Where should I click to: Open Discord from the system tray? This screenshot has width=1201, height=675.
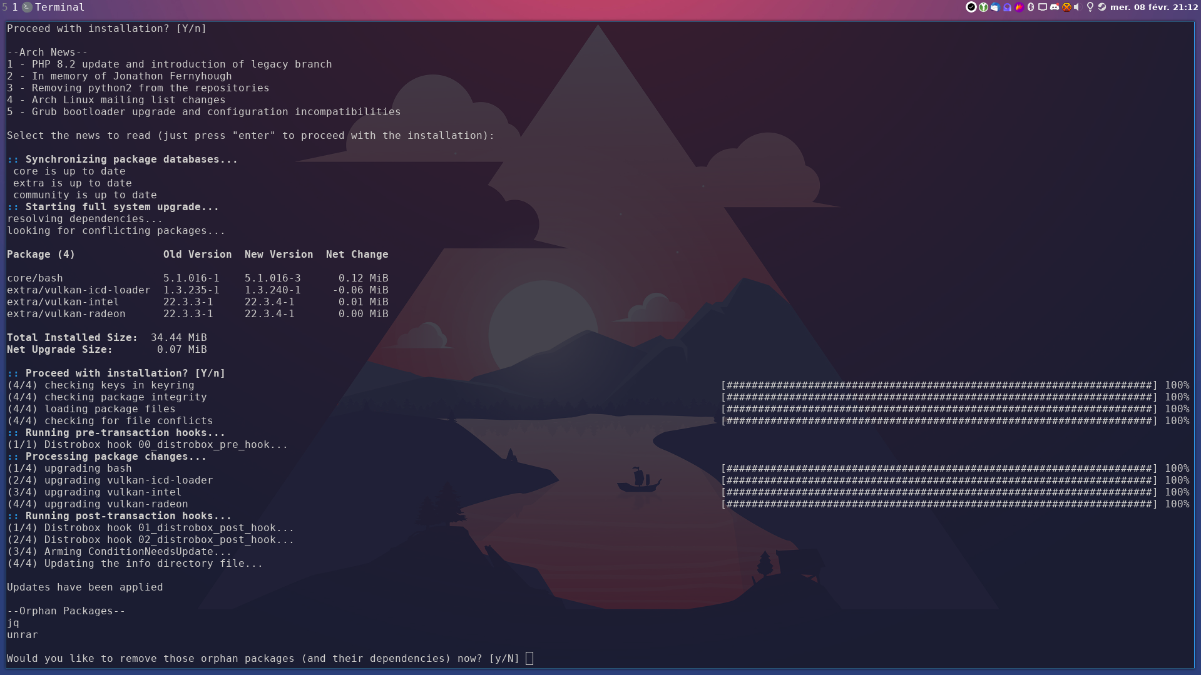tap(1055, 8)
